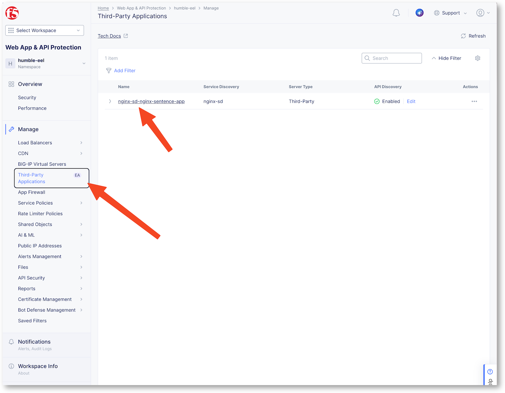Click the Overview grid icon
Viewport: 505px width, 393px height.
[12, 84]
